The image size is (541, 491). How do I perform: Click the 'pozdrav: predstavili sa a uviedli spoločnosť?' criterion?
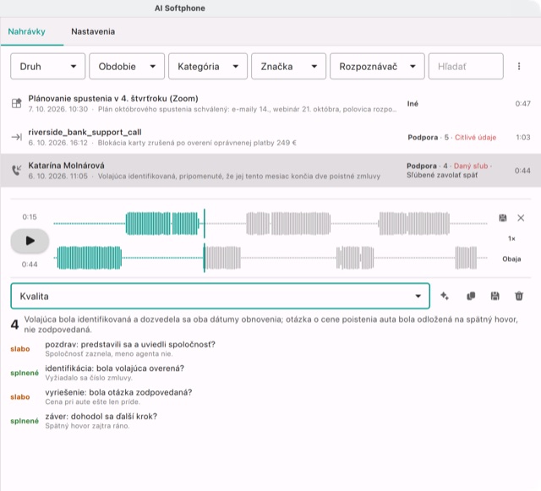click(130, 344)
